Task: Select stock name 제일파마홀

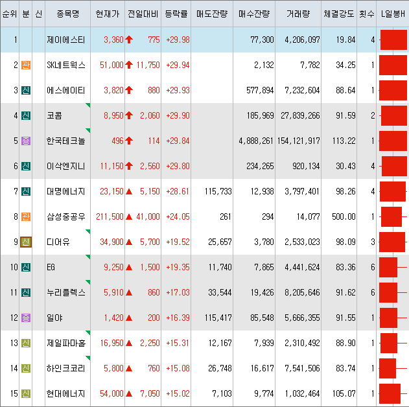Action: coord(66,343)
